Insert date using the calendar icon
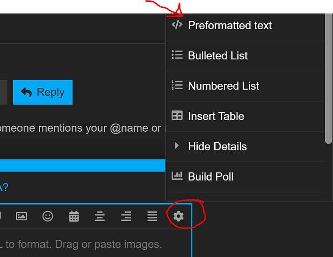333x257 pixels. pyautogui.click(x=74, y=216)
